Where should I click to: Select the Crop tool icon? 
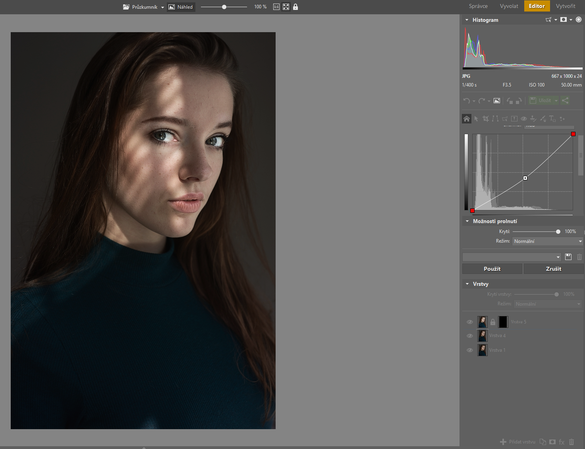point(485,119)
